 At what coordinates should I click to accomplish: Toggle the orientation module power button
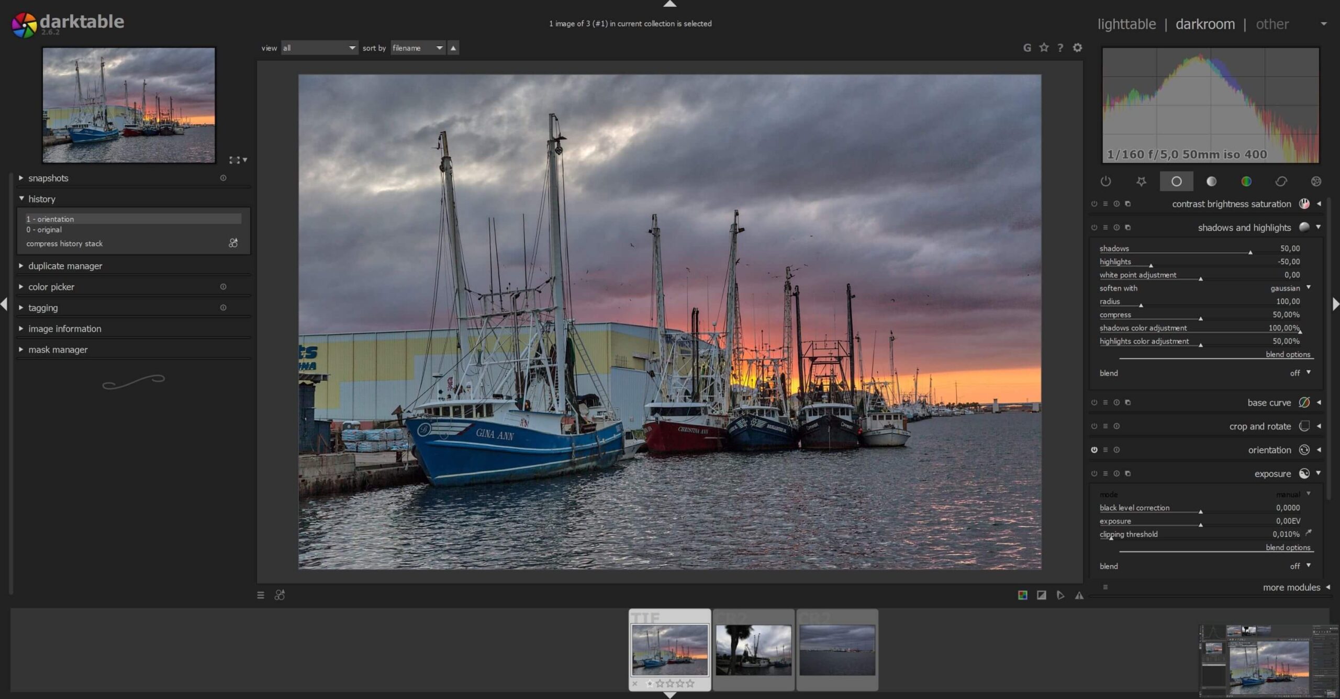(x=1094, y=450)
